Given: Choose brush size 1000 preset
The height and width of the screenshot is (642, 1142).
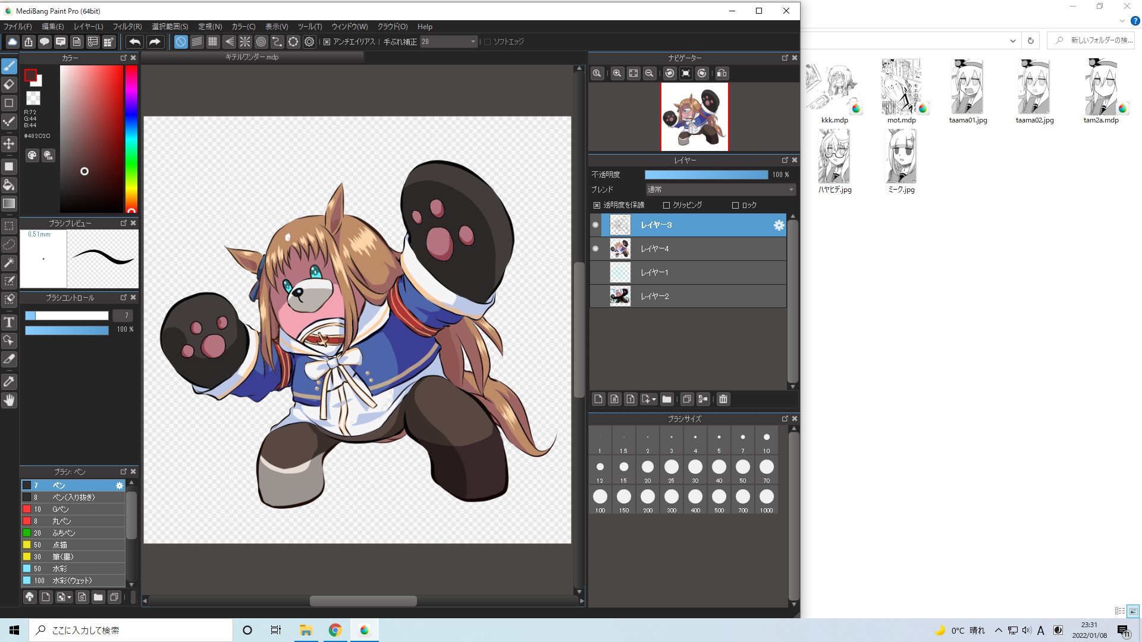Looking at the screenshot, I should [x=766, y=500].
